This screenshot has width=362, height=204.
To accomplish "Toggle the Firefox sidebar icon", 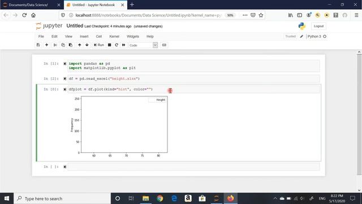I will pos(299,15).
